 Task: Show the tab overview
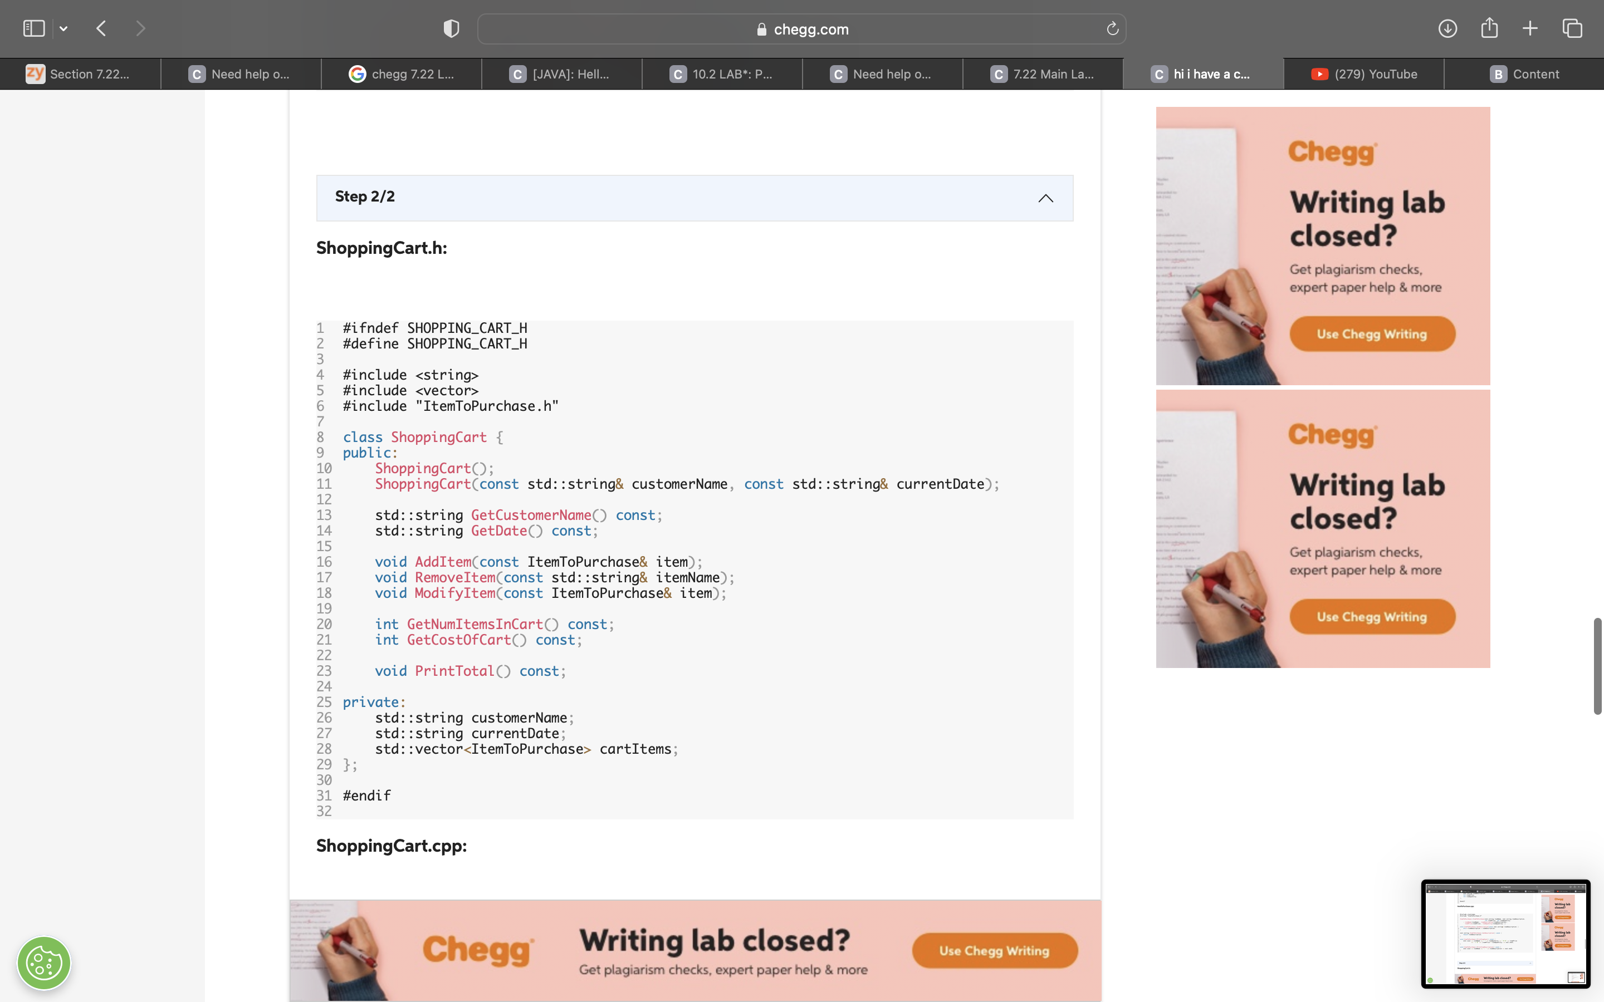(x=1572, y=28)
